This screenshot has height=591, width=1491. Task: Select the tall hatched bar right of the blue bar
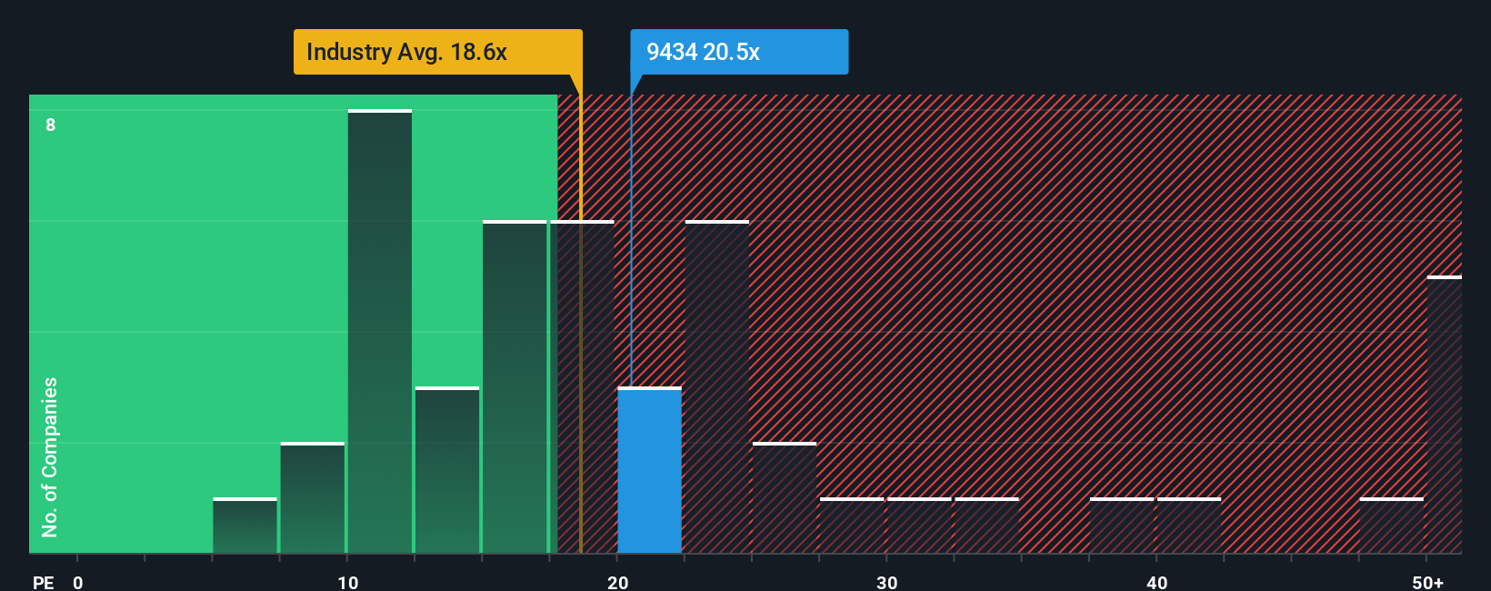pyautogui.click(x=717, y=386)
